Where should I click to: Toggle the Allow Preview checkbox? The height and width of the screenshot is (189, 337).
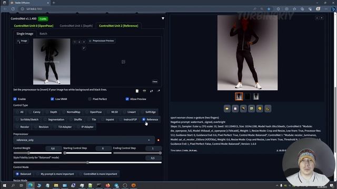[127, 99]
